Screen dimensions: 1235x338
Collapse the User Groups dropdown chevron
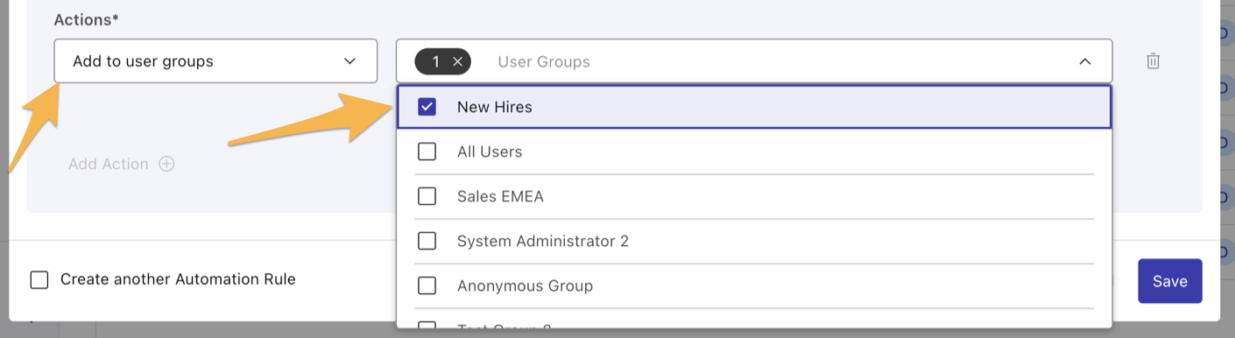pos(1084,61)
